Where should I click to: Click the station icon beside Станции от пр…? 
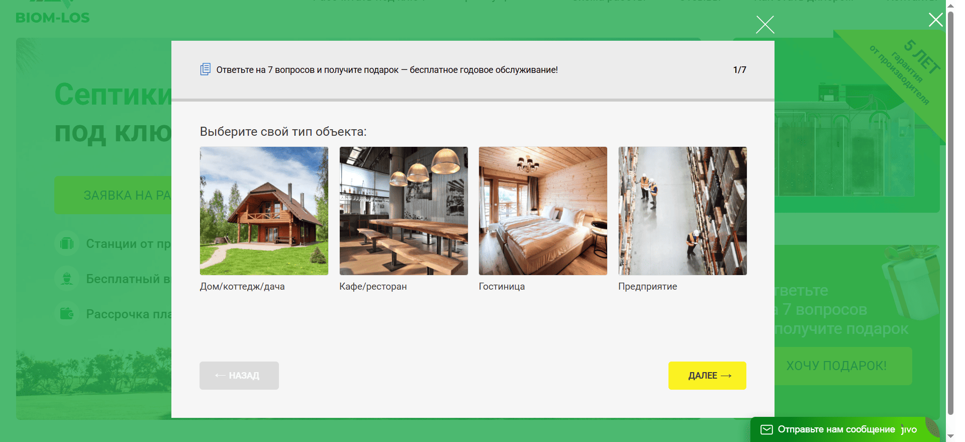coord(67,244)
